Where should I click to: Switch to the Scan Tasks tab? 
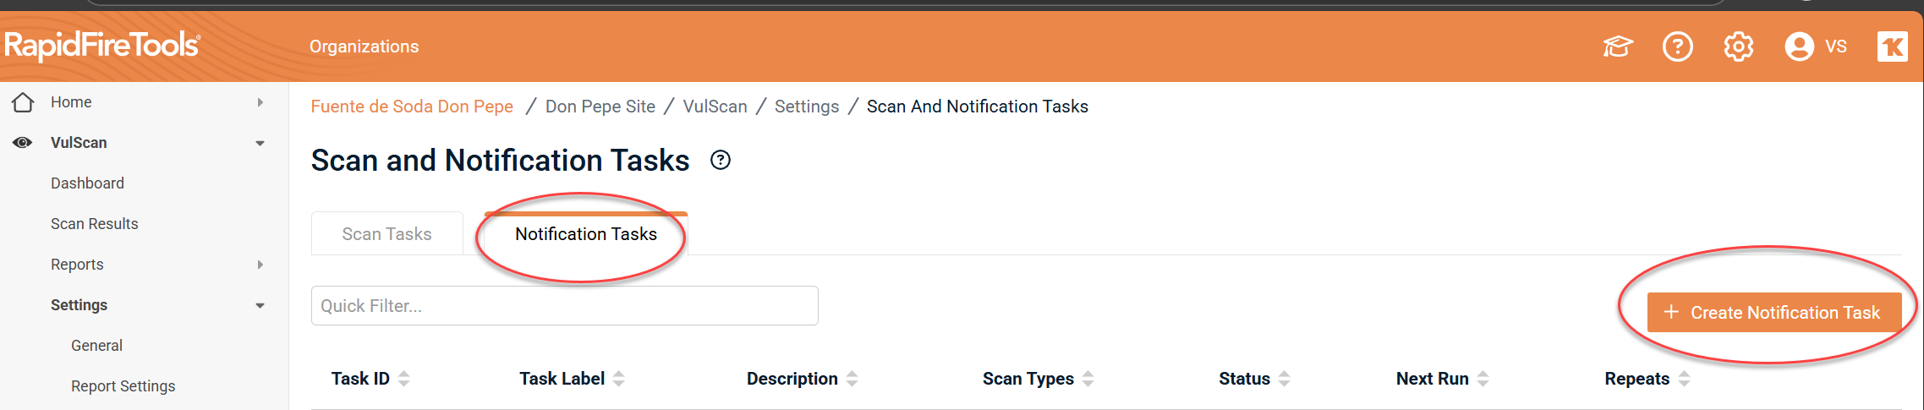386,234
